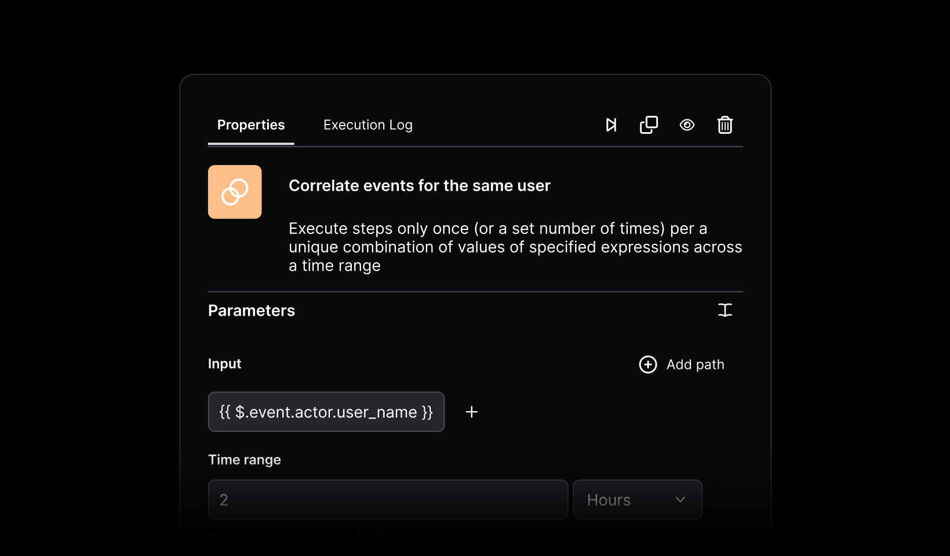The height and width of the screenshot is (556, 950).
Task: Switch to the Properties tab
Action: pyautogui.click(x=251, y=125)
